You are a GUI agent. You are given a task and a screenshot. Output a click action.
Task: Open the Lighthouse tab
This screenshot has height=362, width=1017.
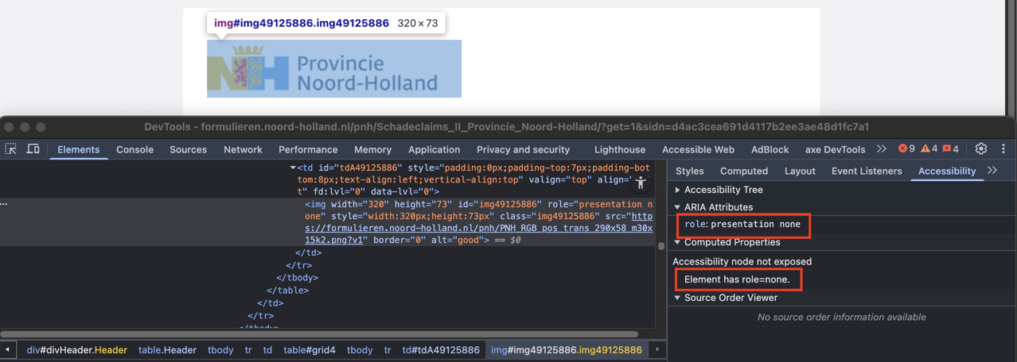click(619, 149)
